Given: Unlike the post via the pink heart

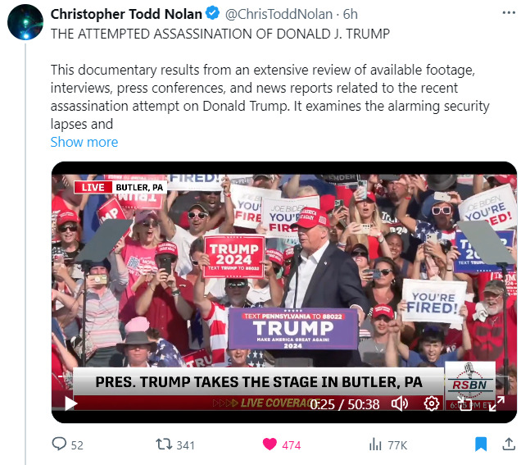Looking at the screenshot, I should [x=270, y=444].
